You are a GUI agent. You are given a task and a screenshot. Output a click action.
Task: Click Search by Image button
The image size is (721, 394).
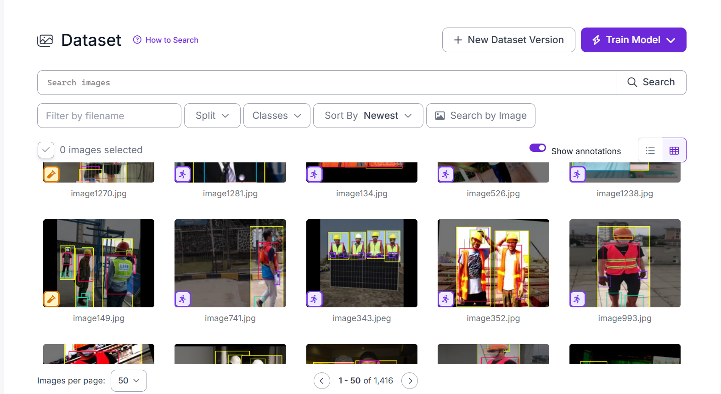[480, 116]
